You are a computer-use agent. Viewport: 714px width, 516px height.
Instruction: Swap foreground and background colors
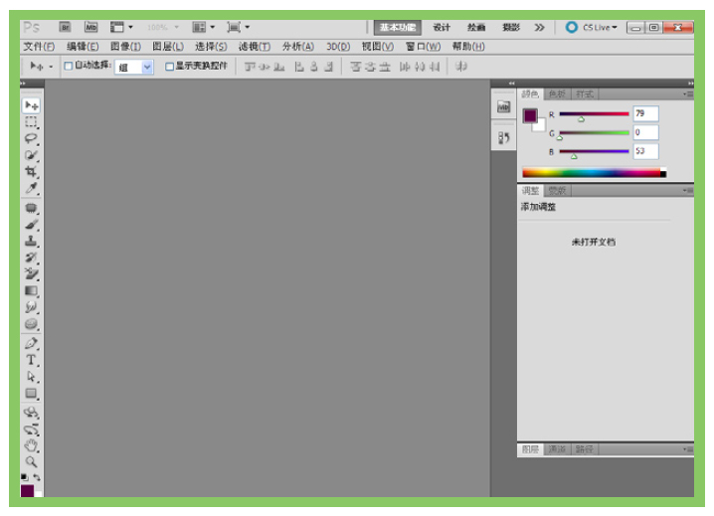click(x=37, y=477)
